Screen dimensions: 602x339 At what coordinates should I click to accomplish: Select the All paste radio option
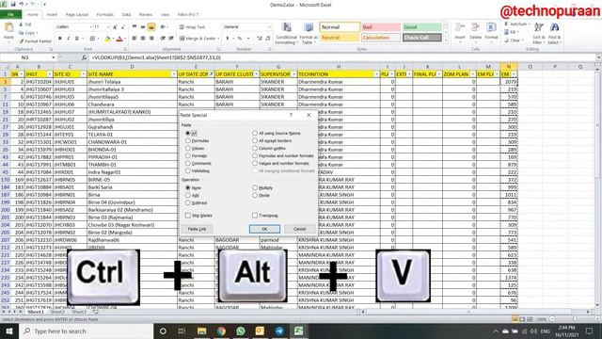pyautogui.click(x=188, y=133)
